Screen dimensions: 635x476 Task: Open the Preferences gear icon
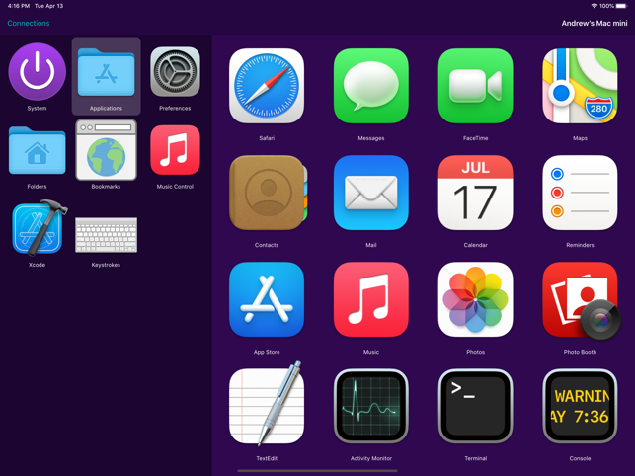click(x=175, y=72)
